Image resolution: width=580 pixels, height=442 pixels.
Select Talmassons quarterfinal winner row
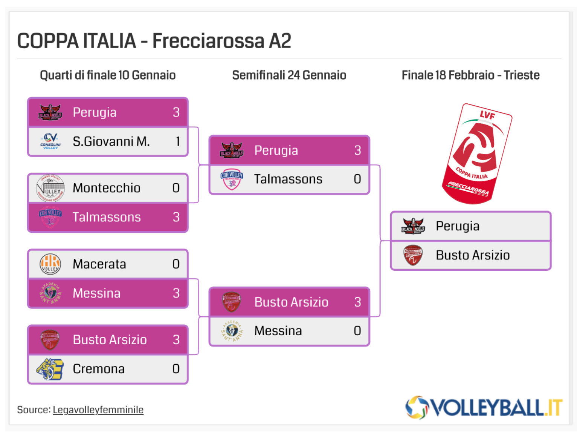click(108, 217)
